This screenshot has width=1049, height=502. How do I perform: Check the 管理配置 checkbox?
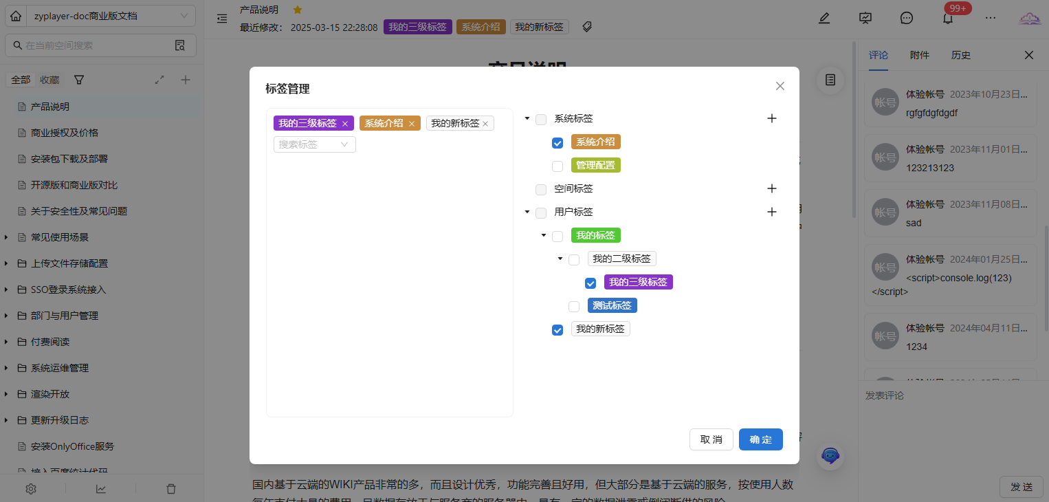coord(557,166)
